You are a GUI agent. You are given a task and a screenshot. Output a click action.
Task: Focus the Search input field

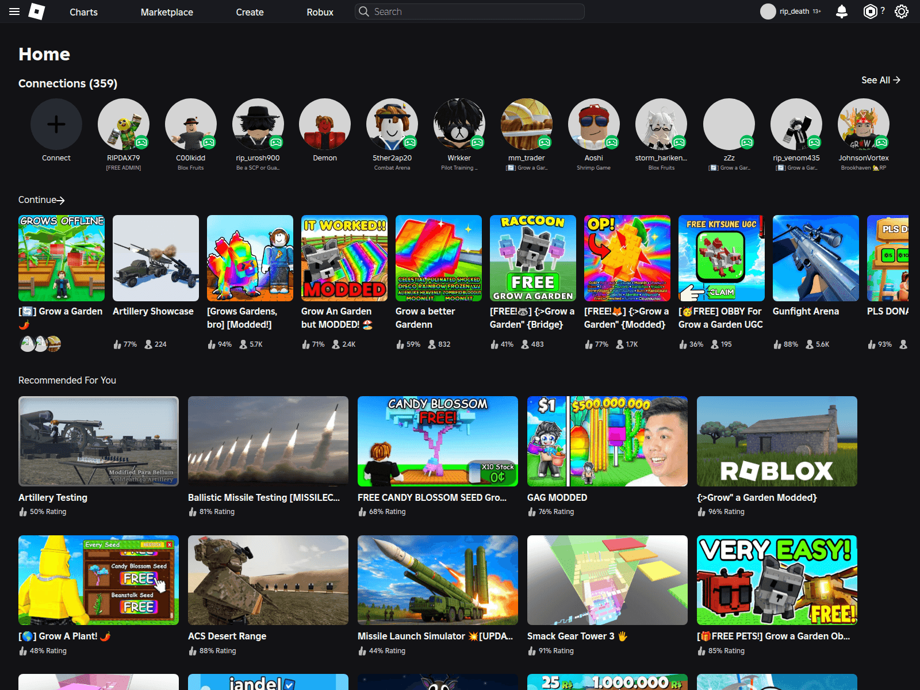pos(470,11)
